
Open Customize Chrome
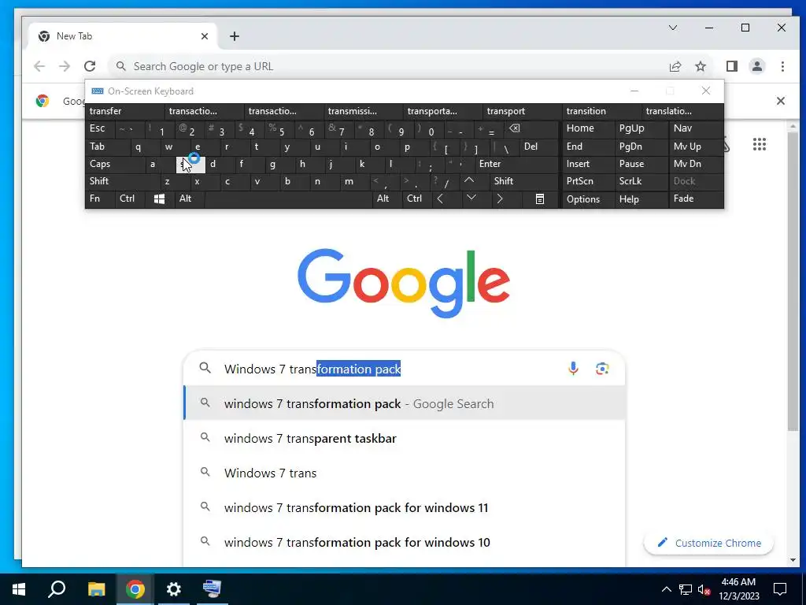708,543
